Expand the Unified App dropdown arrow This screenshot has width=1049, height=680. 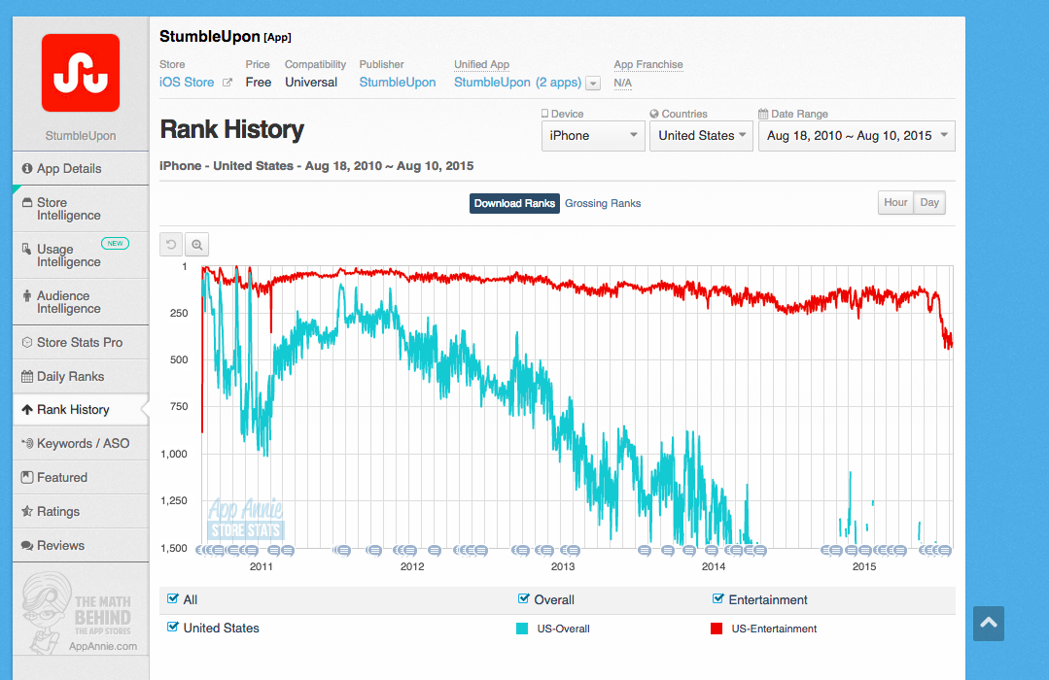(x=593, y=84)
